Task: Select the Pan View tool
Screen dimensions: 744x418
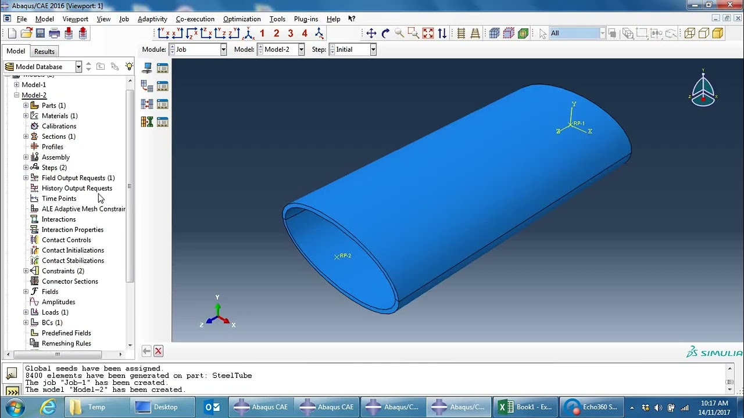Action: [371, 34]
